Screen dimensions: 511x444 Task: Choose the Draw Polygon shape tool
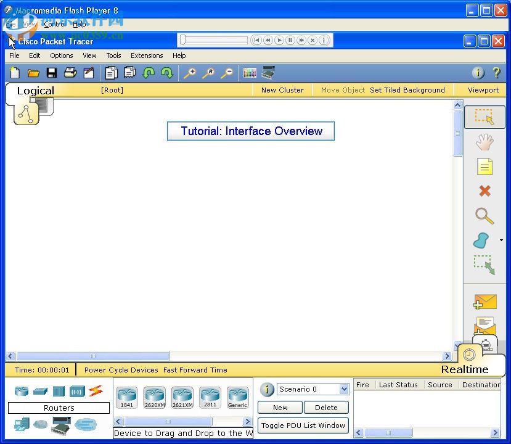481,240
